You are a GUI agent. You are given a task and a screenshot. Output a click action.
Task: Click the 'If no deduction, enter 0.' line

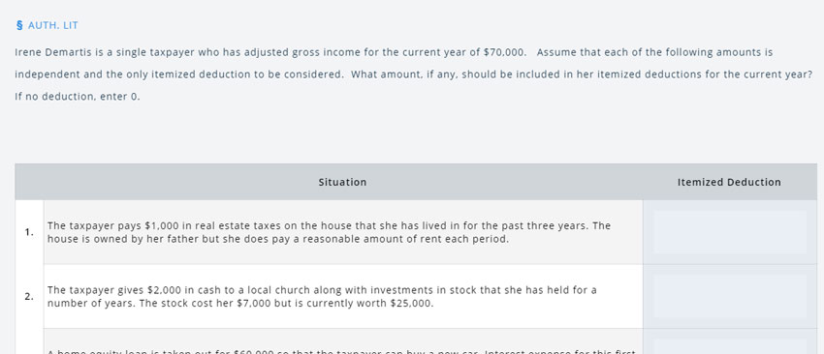coord(78,97)
